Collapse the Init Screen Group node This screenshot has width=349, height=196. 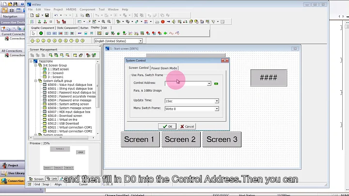(35, 65)
